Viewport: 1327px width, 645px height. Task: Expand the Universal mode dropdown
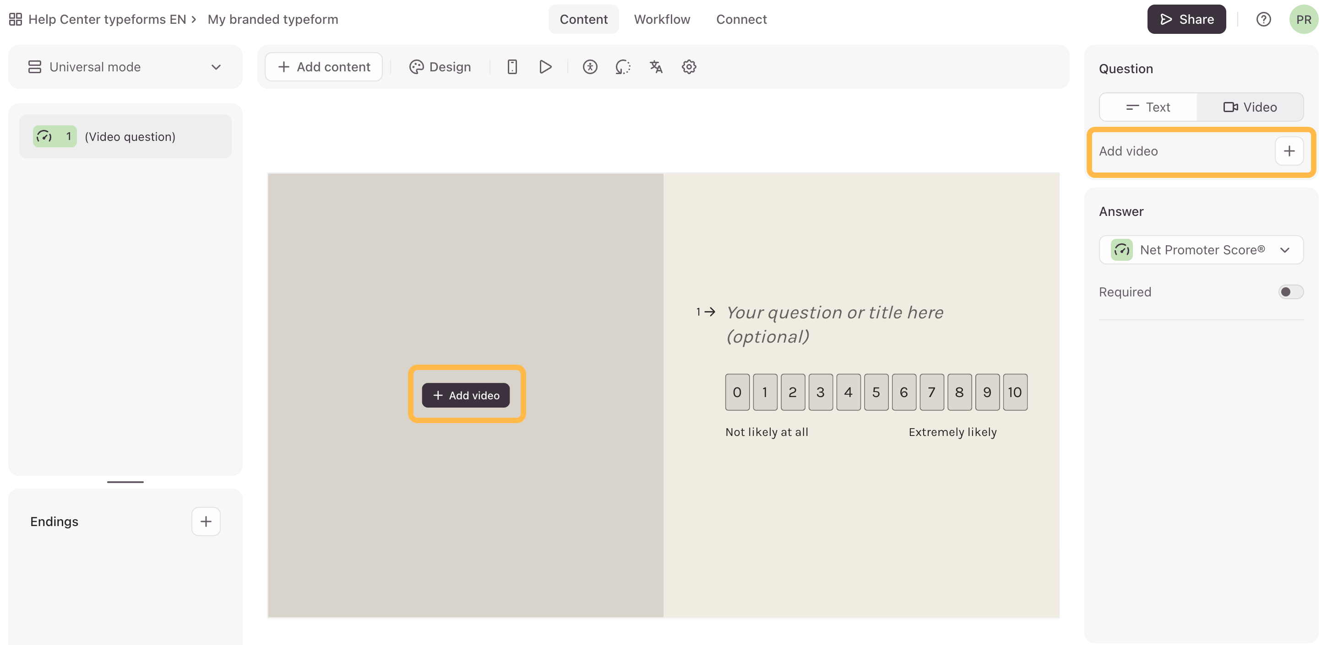pos(125,67)
